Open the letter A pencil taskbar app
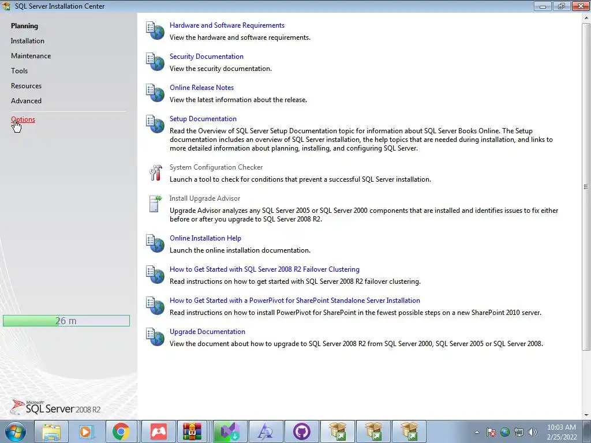 [x=265, y=431]
